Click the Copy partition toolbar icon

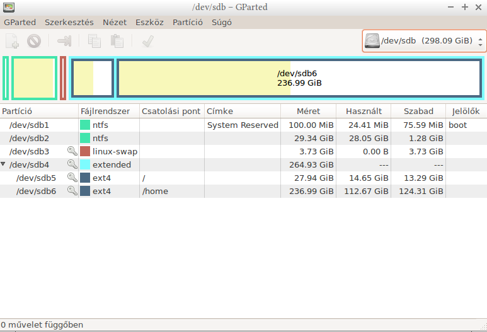pos(95,41)
